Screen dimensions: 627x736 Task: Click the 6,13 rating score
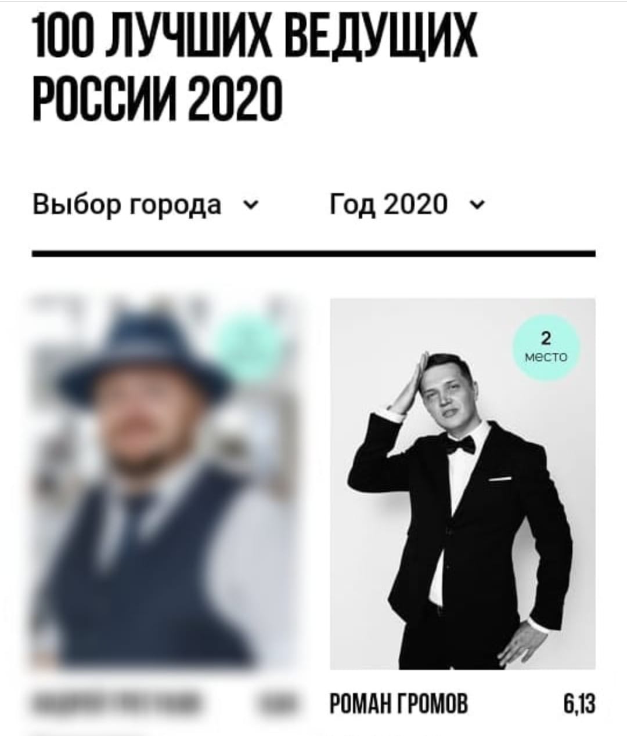579,705
